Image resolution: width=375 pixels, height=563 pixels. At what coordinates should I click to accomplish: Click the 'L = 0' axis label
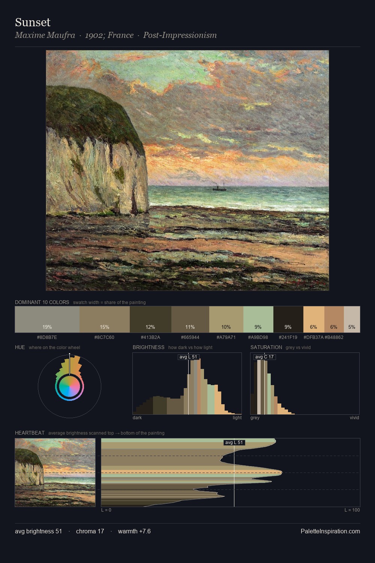pos(106,510)
